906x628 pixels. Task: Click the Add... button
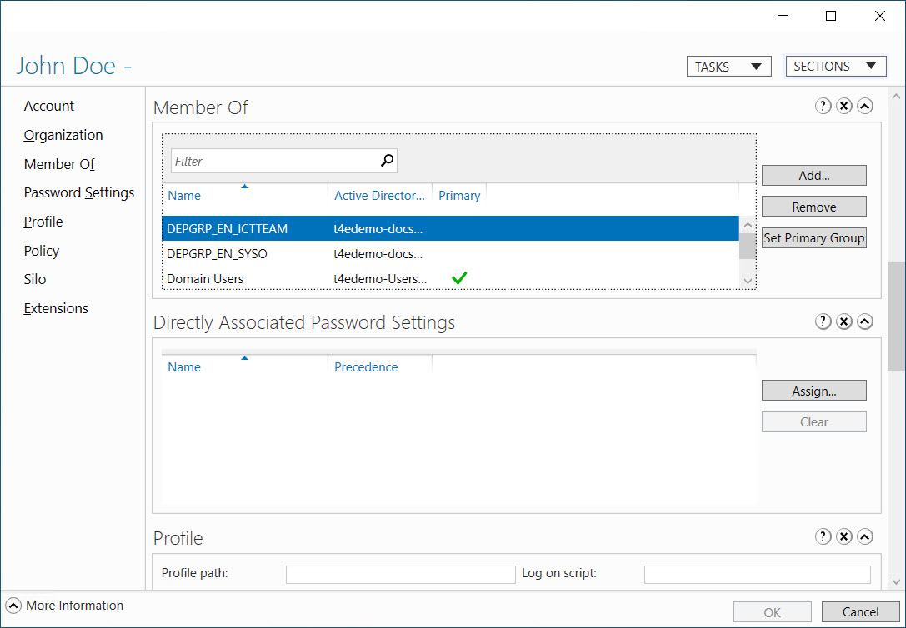pyautogui.click(x=813, y=176)
